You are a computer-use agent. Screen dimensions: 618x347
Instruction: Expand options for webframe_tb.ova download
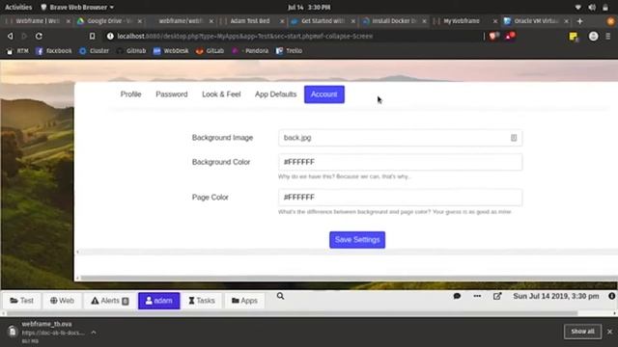tap(94, 333)
